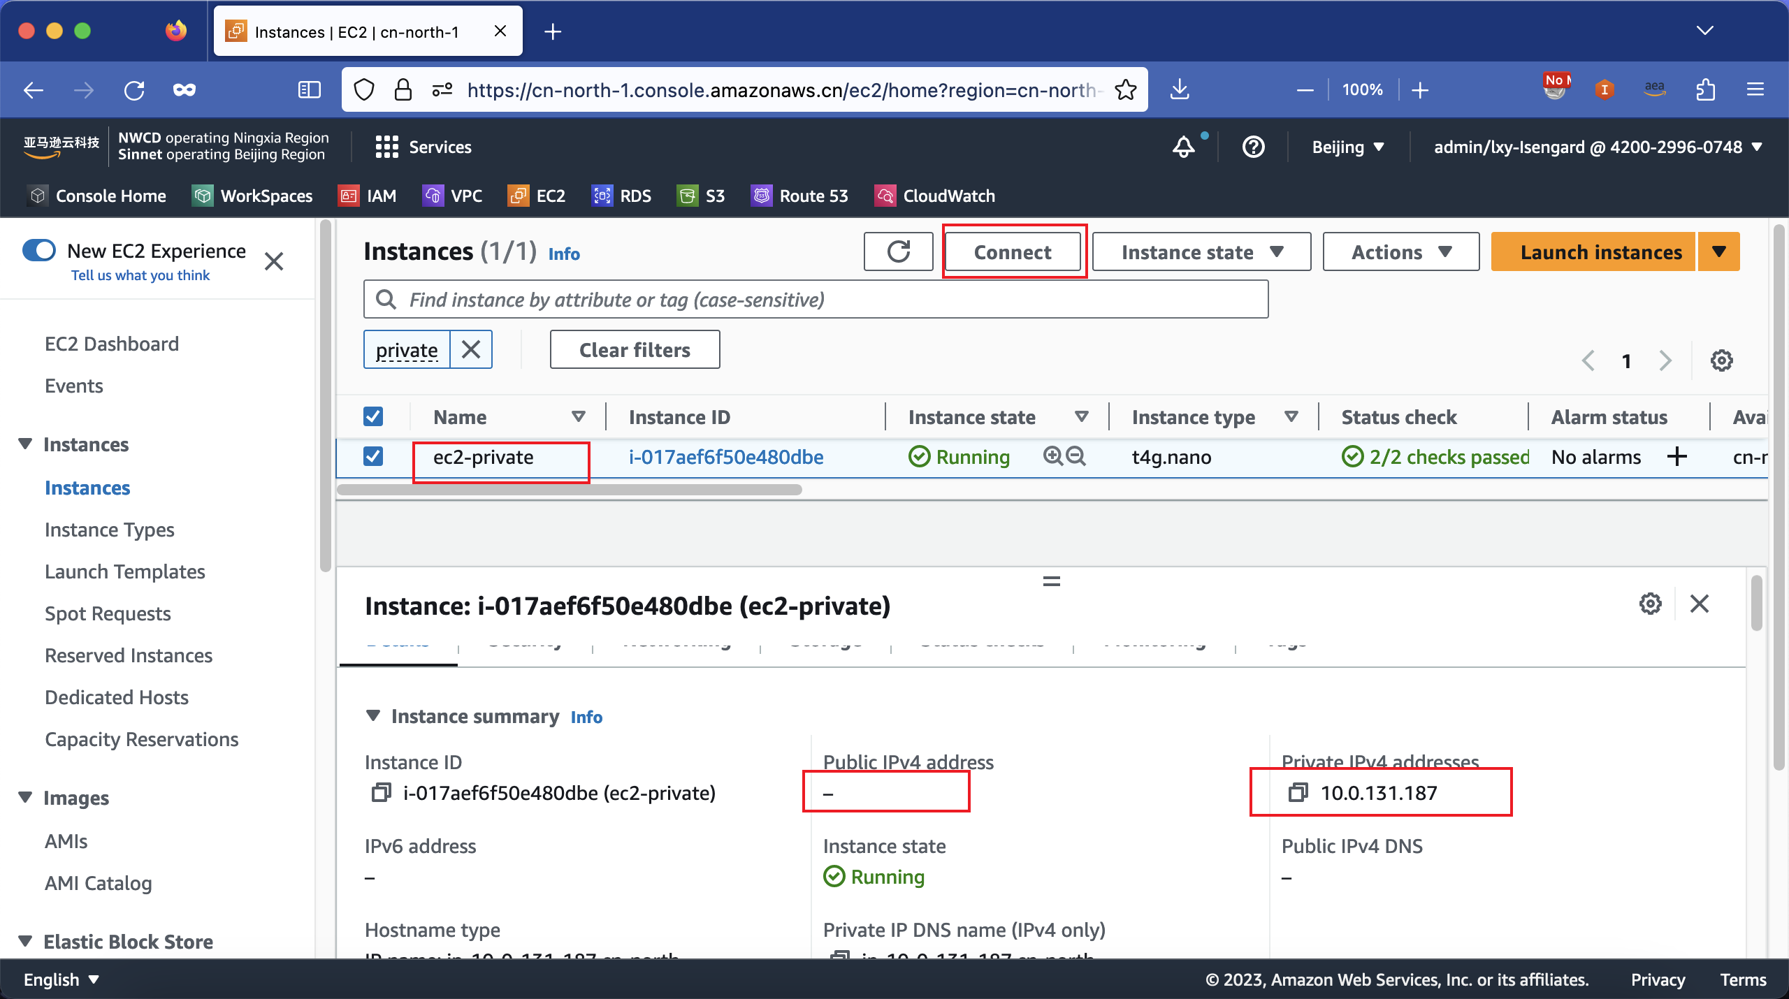Open the Actions dropdown
Viewport: 1789px width, 999px height.
pyautogui.click(x=1400, y=251)
